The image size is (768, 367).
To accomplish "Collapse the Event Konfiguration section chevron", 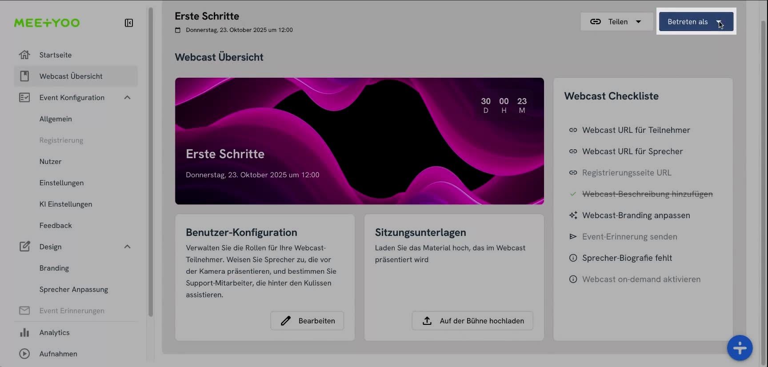I will [127, 97].
